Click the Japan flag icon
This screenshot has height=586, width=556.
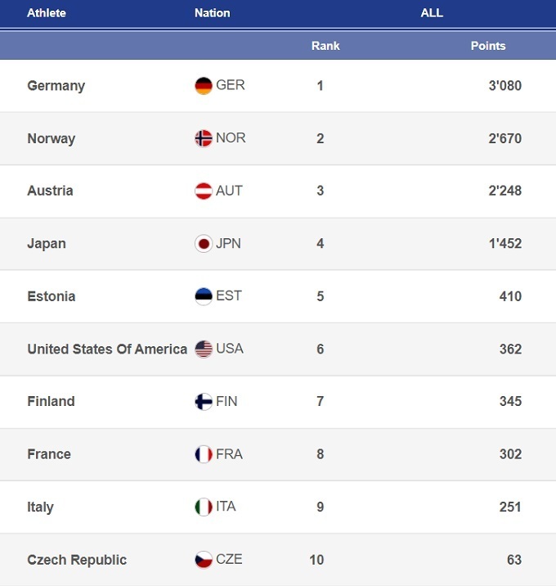point(204,244)
